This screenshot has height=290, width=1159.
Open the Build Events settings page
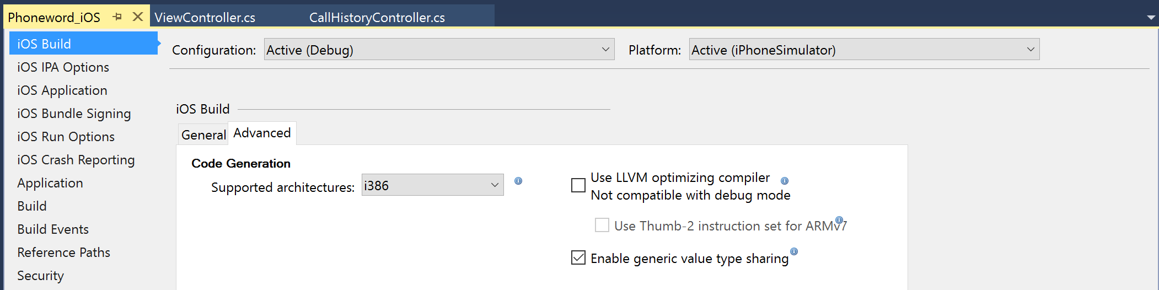click(53, 229)
